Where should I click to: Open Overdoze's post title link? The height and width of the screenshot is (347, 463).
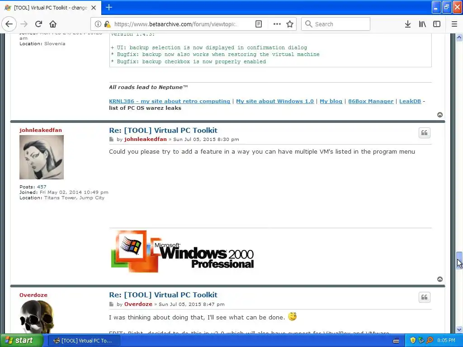click(x=163, y=295)
